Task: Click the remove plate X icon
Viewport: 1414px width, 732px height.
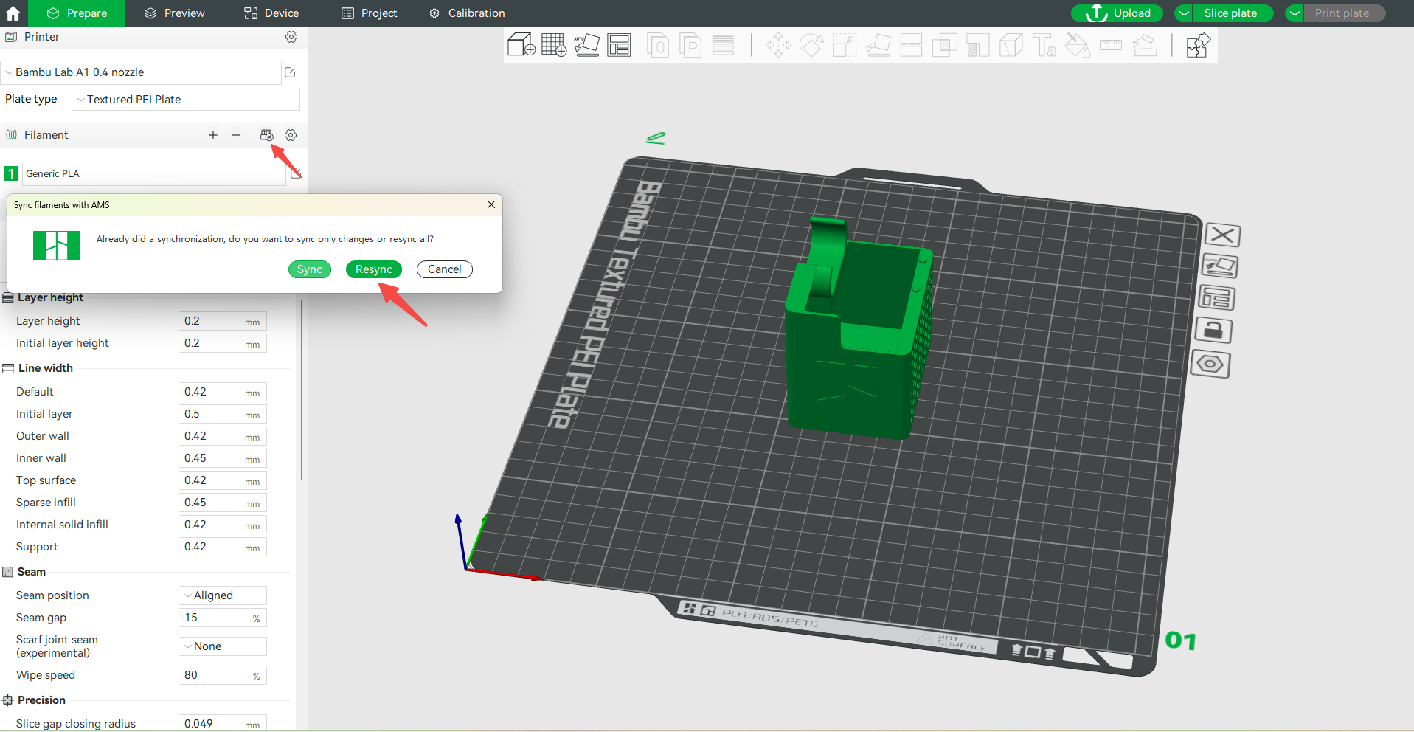Action: 1222,235
